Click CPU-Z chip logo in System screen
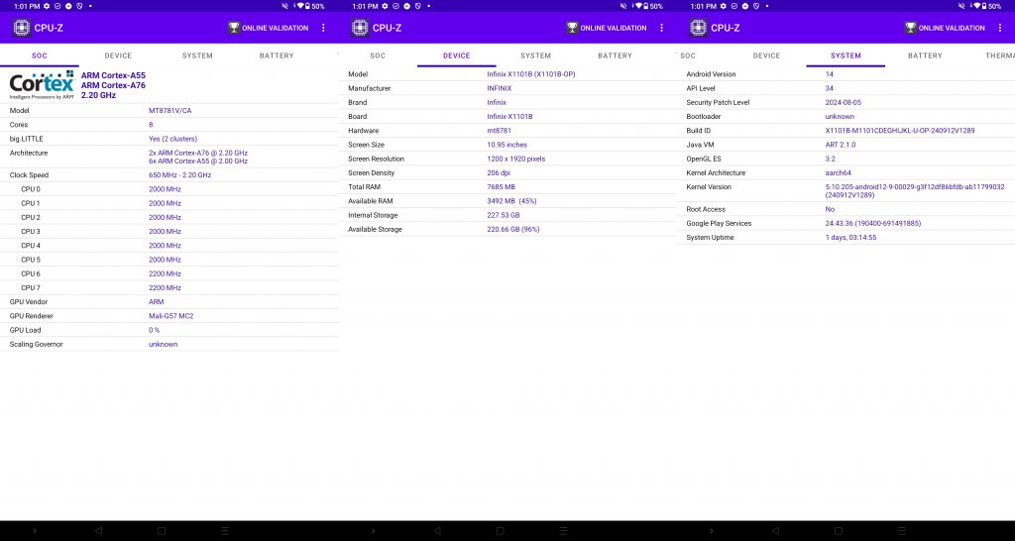 (699, 28)
